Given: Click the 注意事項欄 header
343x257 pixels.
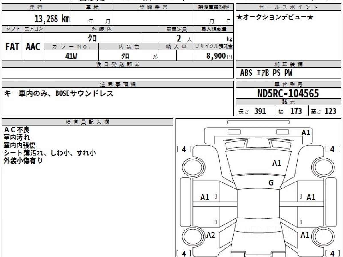Looking at the screenshot, I should (x=117, y=84).
